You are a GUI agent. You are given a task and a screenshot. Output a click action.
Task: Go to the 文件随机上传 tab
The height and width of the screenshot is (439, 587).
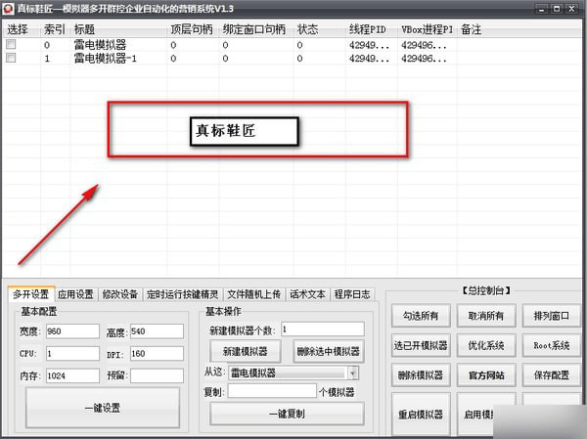tap(254, 294)
